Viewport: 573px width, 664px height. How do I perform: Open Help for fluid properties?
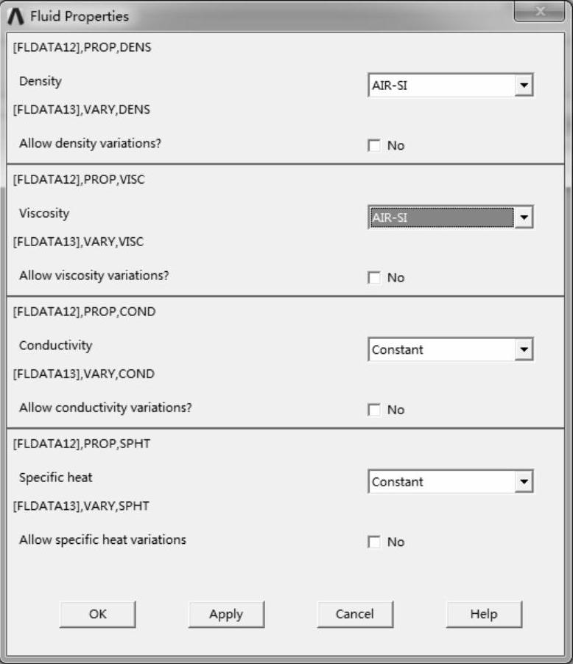click(x=483, y=614)
